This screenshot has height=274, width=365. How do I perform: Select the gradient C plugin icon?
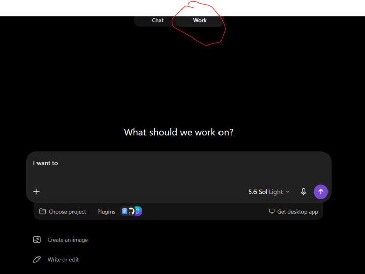point(138,211)
